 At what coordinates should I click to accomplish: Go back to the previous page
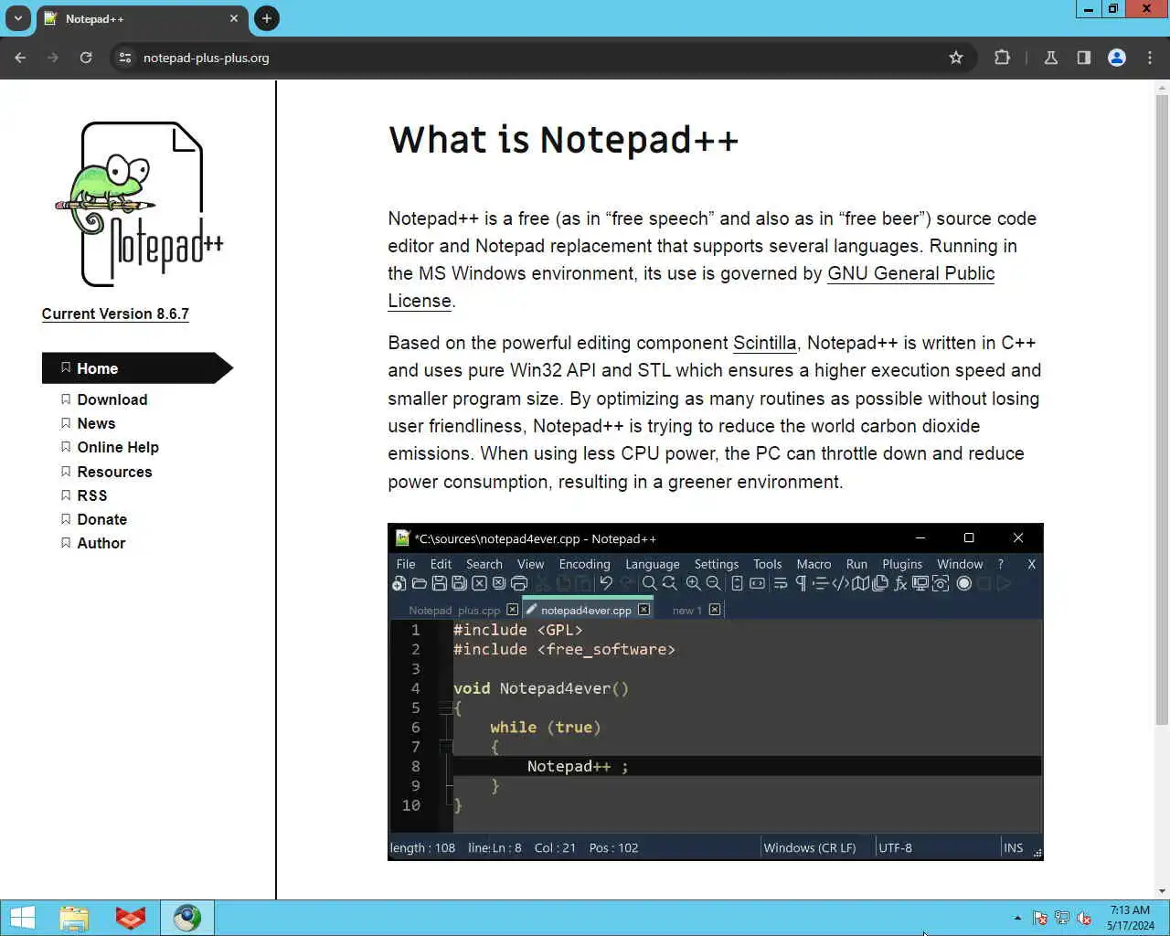tap(20, 58)
